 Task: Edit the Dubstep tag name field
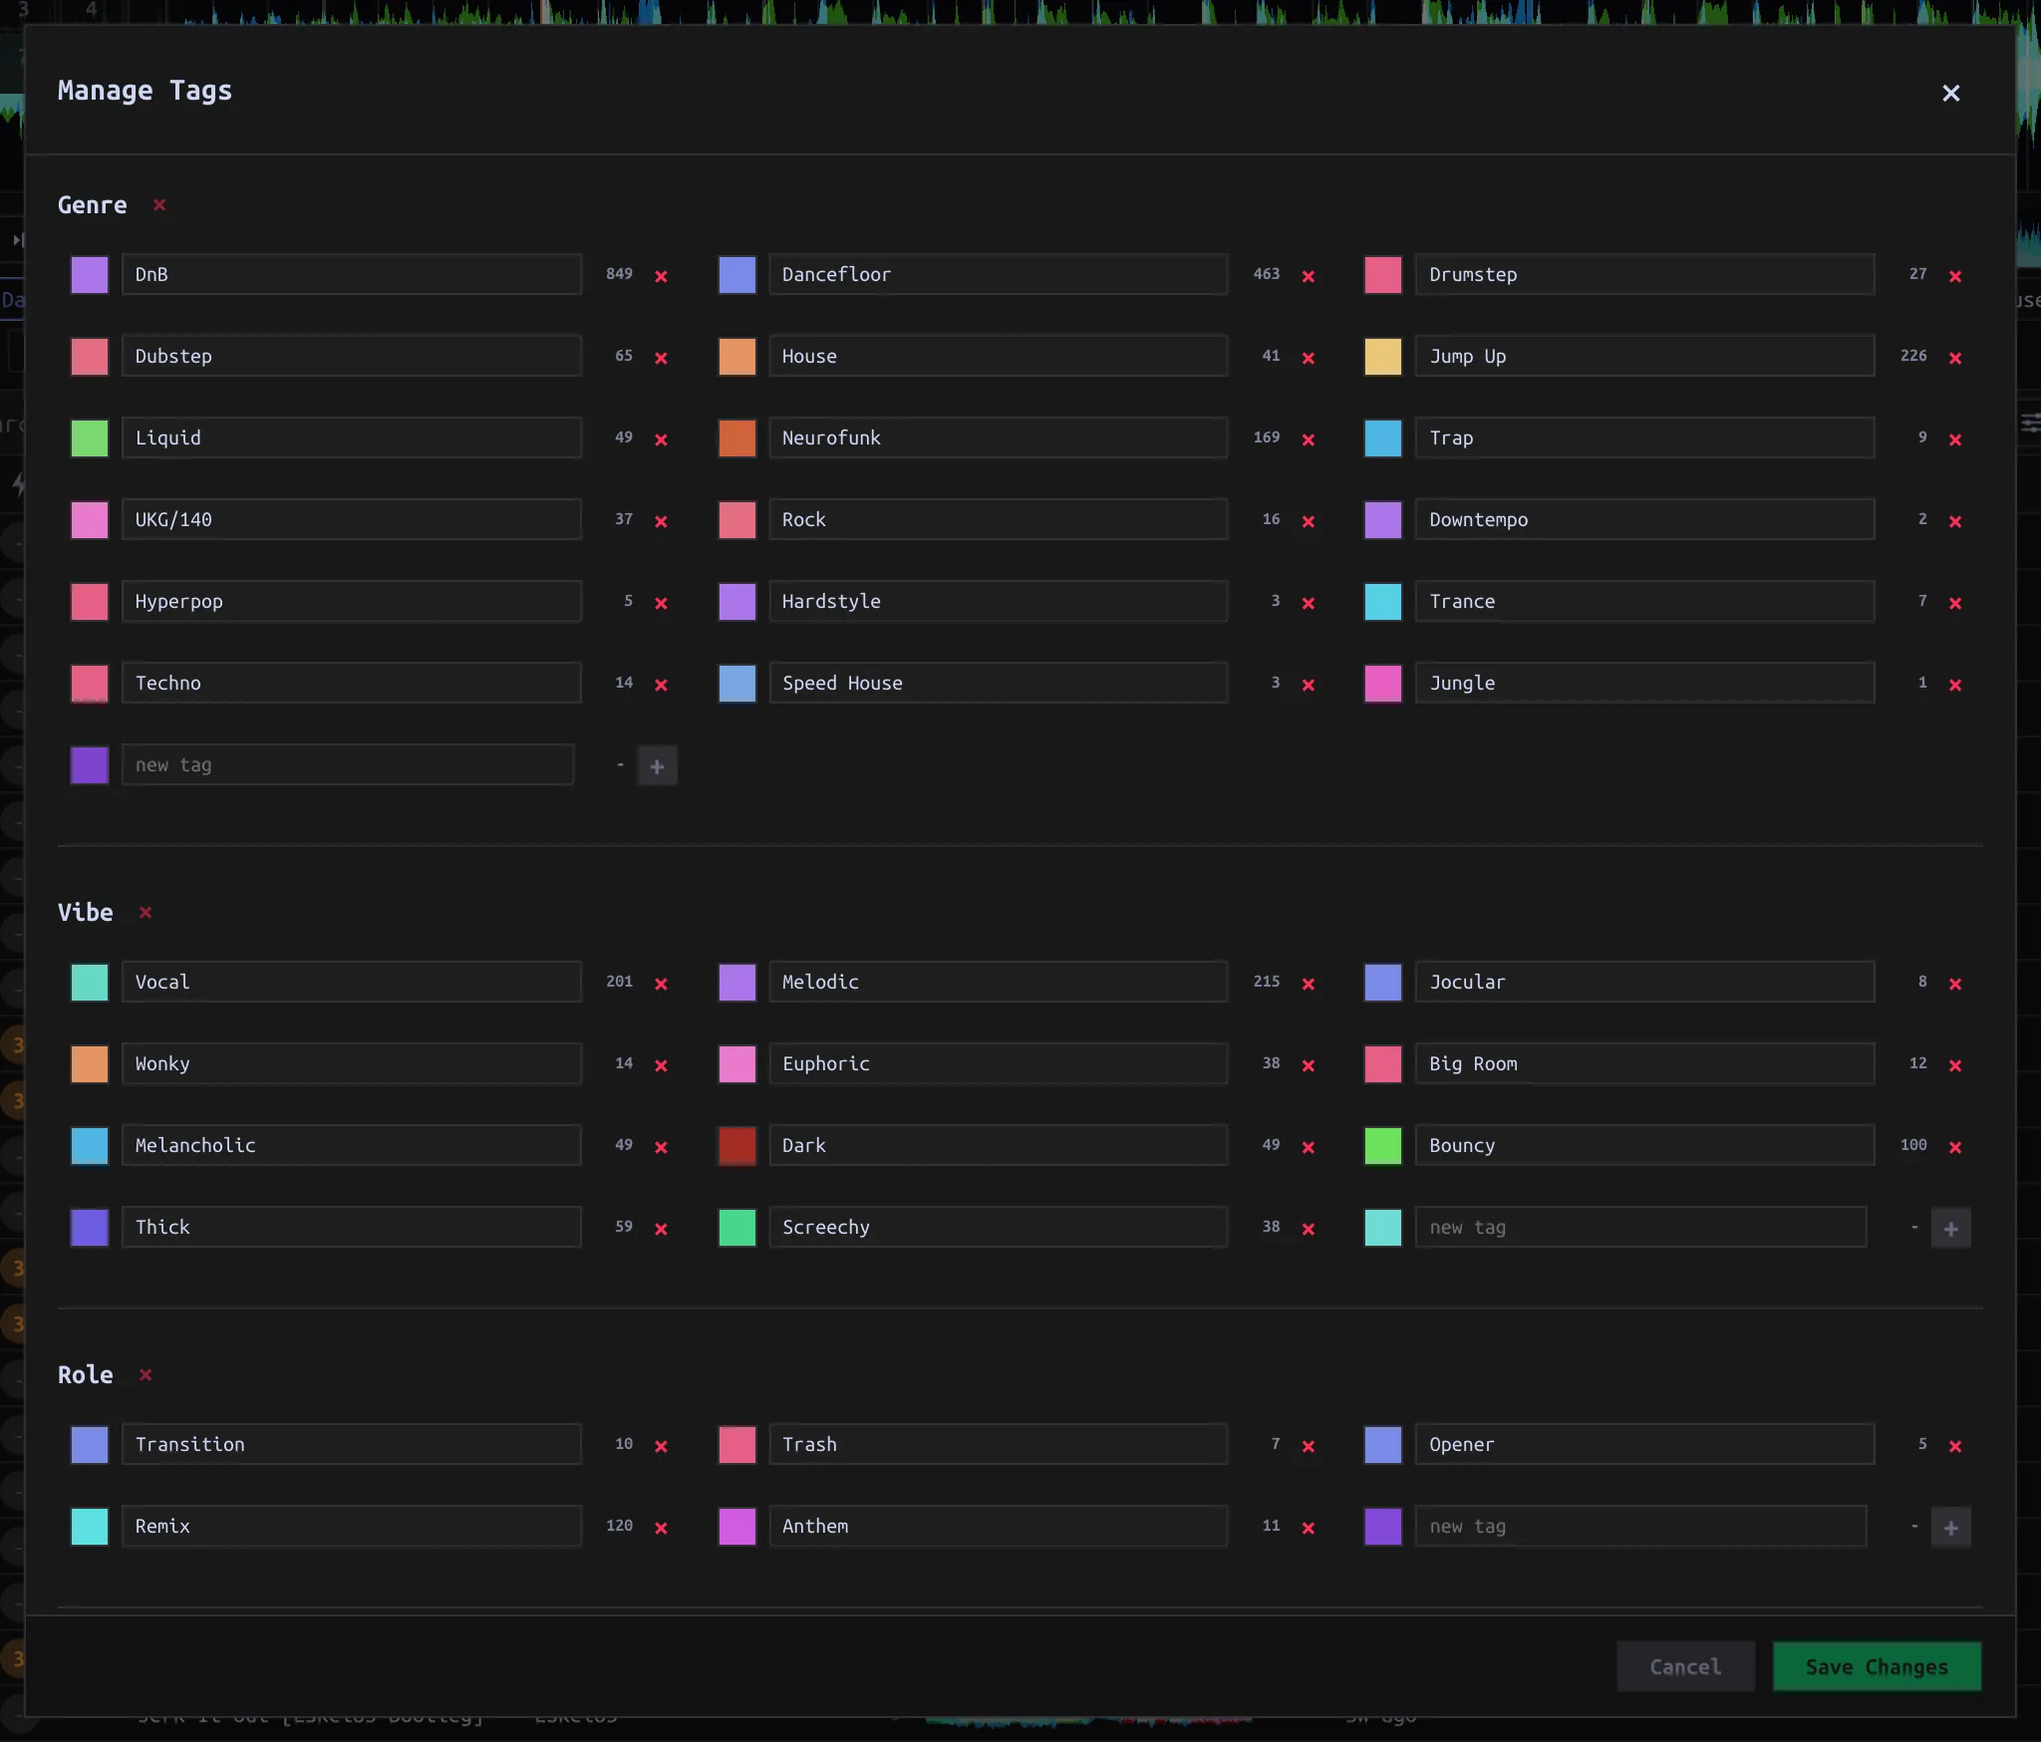[352, 357]
